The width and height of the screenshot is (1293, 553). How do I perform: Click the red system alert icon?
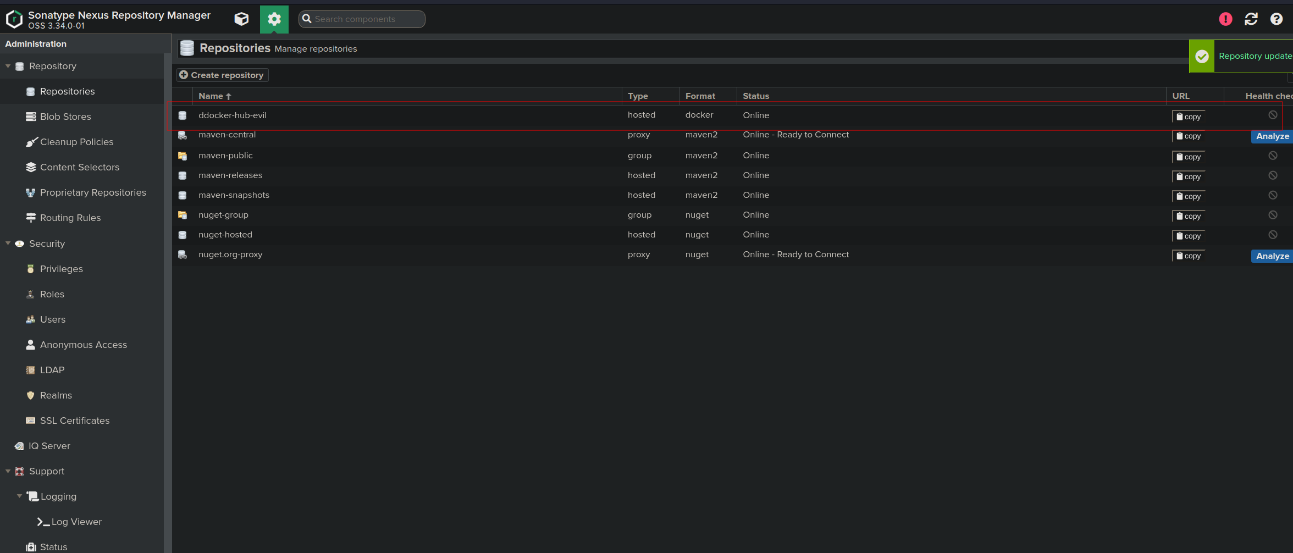pos(1225,19)
